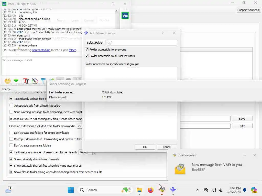Click the file-transfer arrow icon beside Sending message
This screenshot has height=196, width=262.
click(x=19, y=49)
